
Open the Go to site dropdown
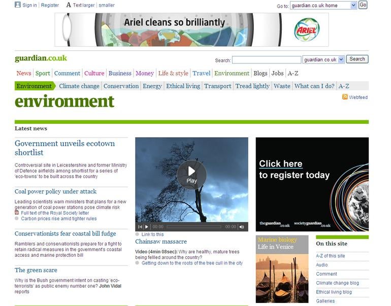click(323, 5)
